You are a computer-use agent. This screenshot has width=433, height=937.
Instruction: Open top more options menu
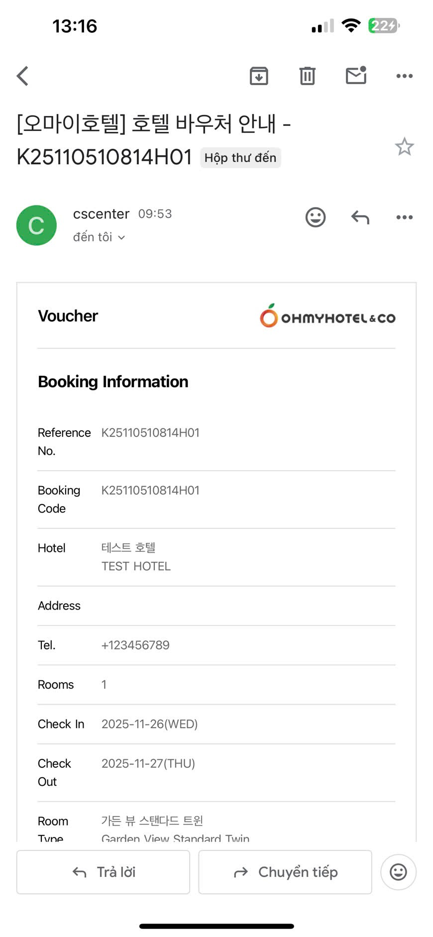tap(404, 76)
